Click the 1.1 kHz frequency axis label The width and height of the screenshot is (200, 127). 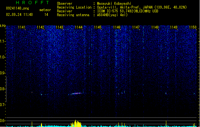pos(3,41)
